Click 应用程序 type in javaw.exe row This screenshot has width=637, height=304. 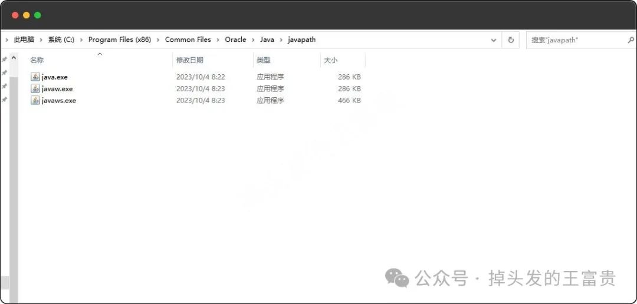click(270, 88)
